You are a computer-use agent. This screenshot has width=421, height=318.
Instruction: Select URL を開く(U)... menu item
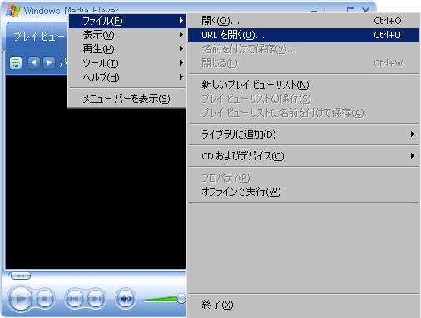(304, 35)
